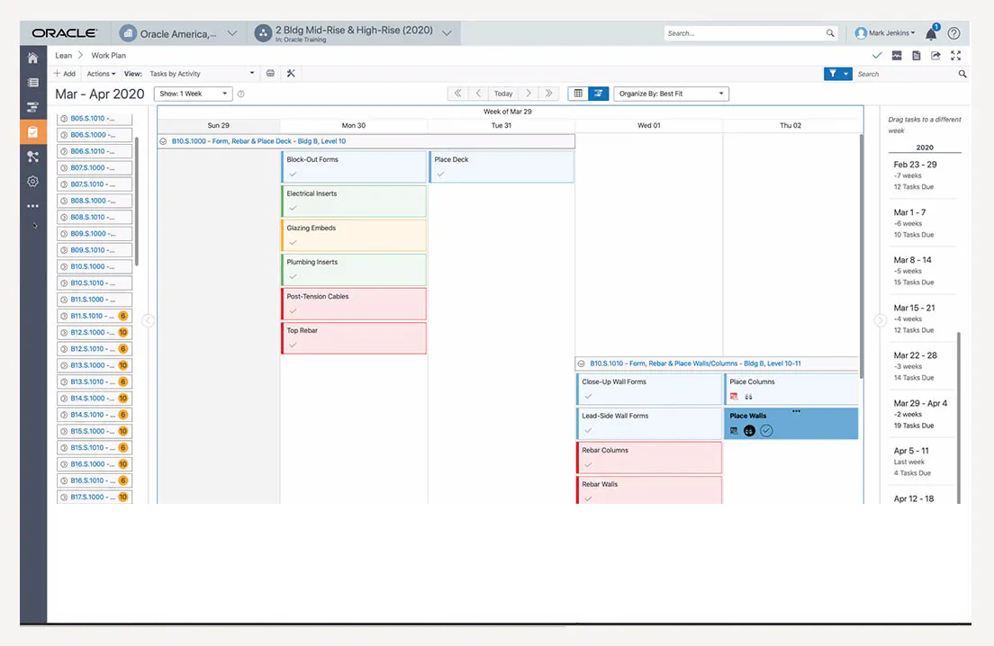Open the Show: 1 Week dropdown
This screenshot has width=994, height=646.
(x=193, y=94)
